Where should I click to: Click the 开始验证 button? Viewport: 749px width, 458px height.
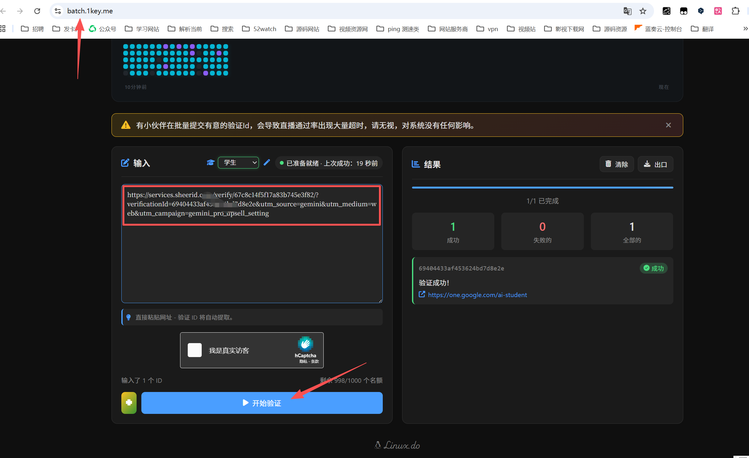pos(262,403)
